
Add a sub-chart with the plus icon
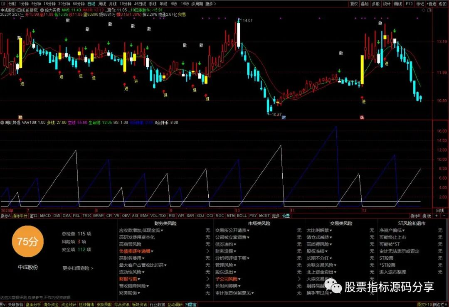point(437,216)
